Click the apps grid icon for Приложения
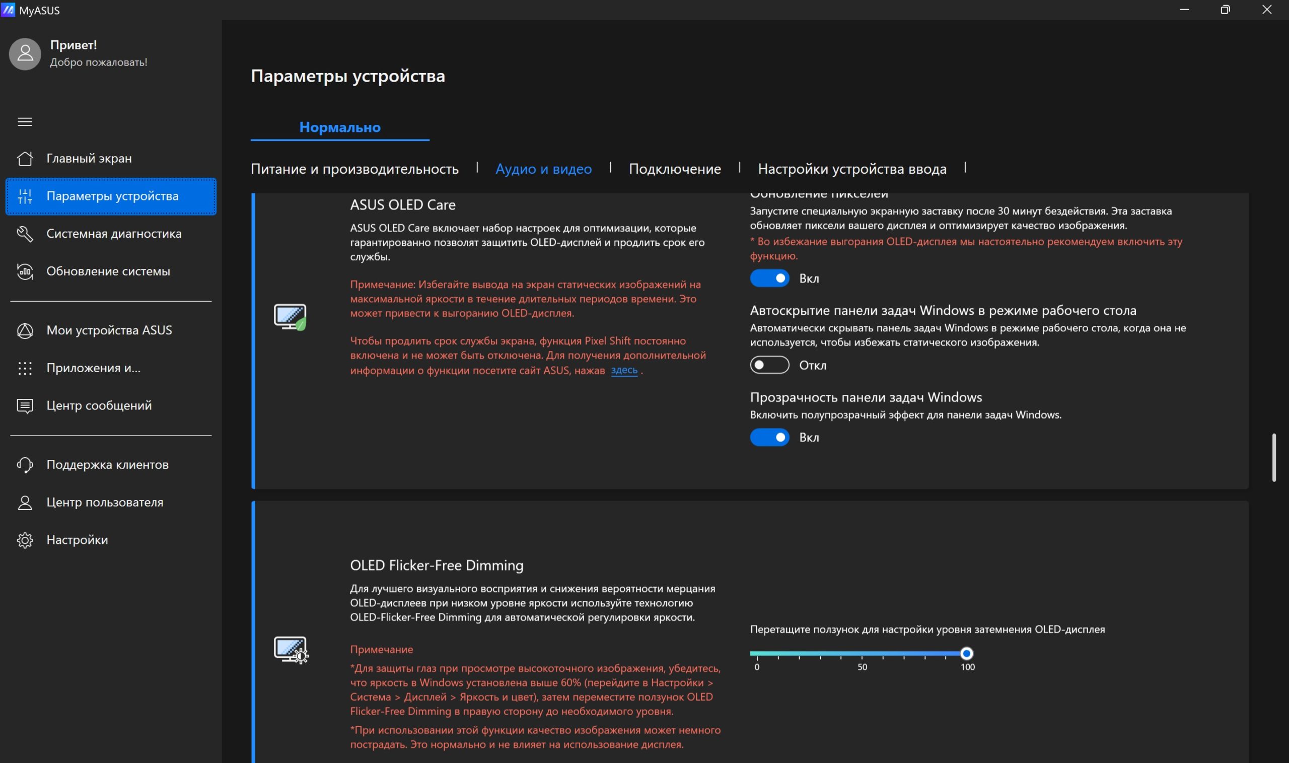The height and width of the screenshot is (763, 1289). pos(25,368)
